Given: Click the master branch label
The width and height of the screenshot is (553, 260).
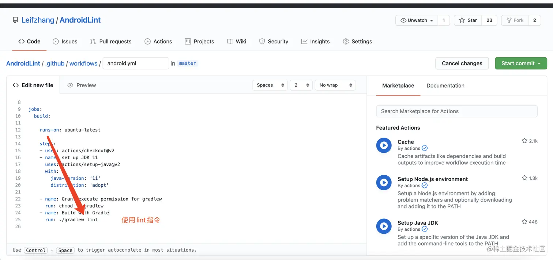Looking at the screenshot, I should [x=188, y=64].
